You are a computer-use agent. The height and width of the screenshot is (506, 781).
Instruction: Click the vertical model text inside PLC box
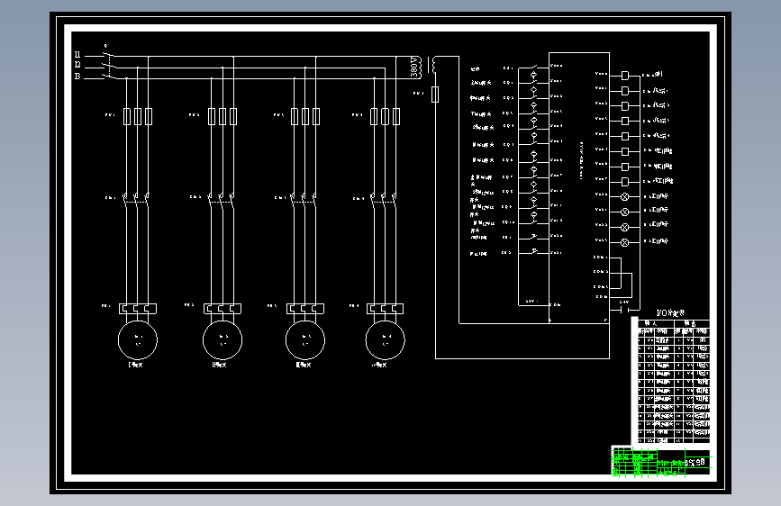point(581,160)
